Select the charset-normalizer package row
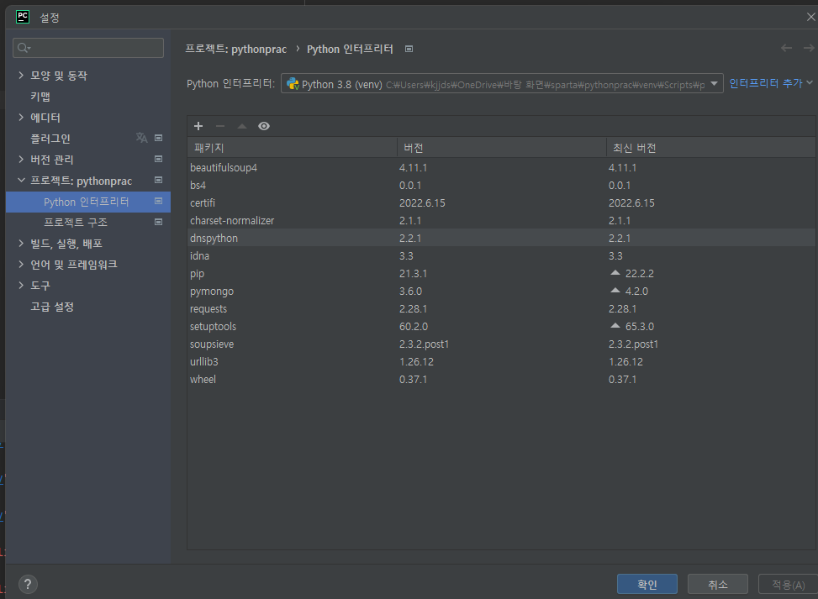Screen dimensions: 818x599 (x=501, y=220)
